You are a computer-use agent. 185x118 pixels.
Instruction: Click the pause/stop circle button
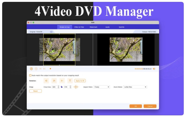tap(36, 69)
